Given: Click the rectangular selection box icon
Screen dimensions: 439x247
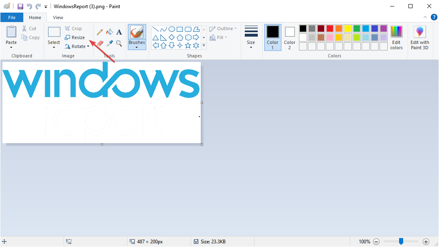Looking at the screenshot, I should 54,32.
